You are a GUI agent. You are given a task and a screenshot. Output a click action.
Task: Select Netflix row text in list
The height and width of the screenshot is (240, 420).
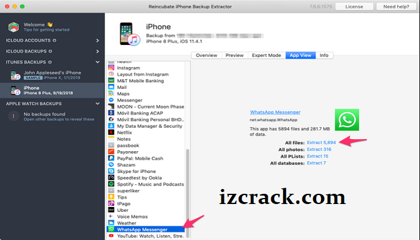tap(125, 133)
